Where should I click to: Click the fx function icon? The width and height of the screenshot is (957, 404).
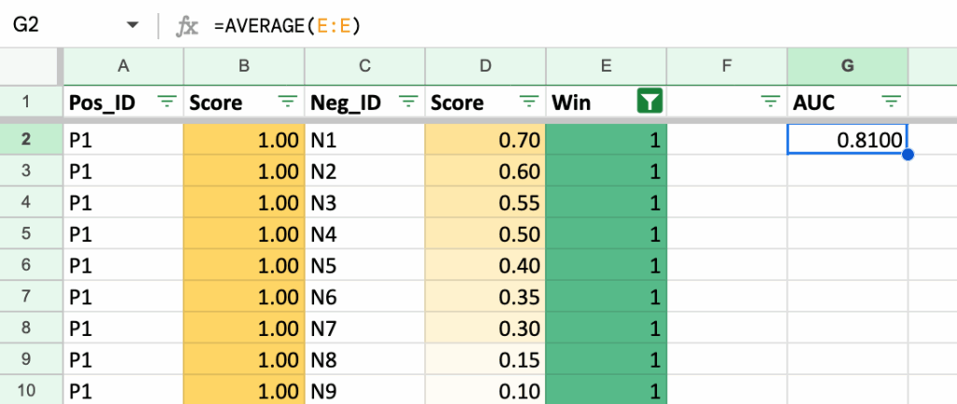[x=188, y=26]
